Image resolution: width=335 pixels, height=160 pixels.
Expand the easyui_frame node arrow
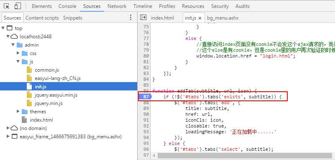coord(8,136)
